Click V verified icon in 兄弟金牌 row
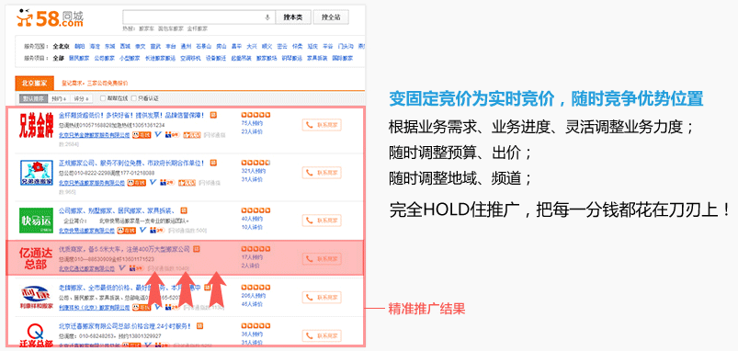 click(158, 135)
